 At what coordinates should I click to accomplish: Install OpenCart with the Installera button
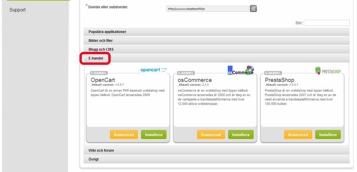point(154,135)
